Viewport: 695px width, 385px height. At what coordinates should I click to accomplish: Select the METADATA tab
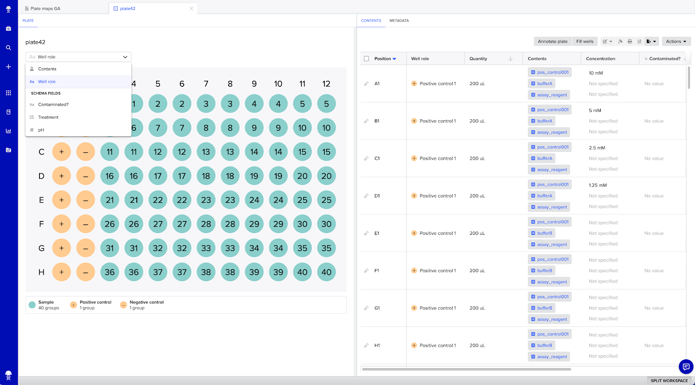tap(399, 21)
